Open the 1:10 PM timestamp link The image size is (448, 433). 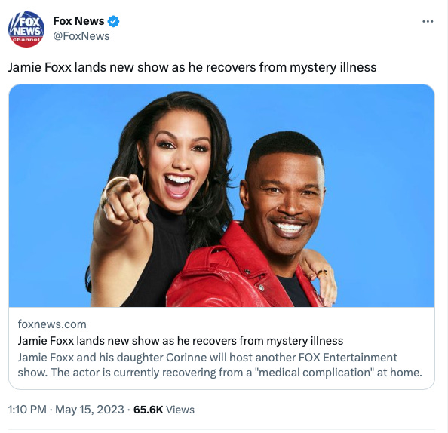[27, 410]
